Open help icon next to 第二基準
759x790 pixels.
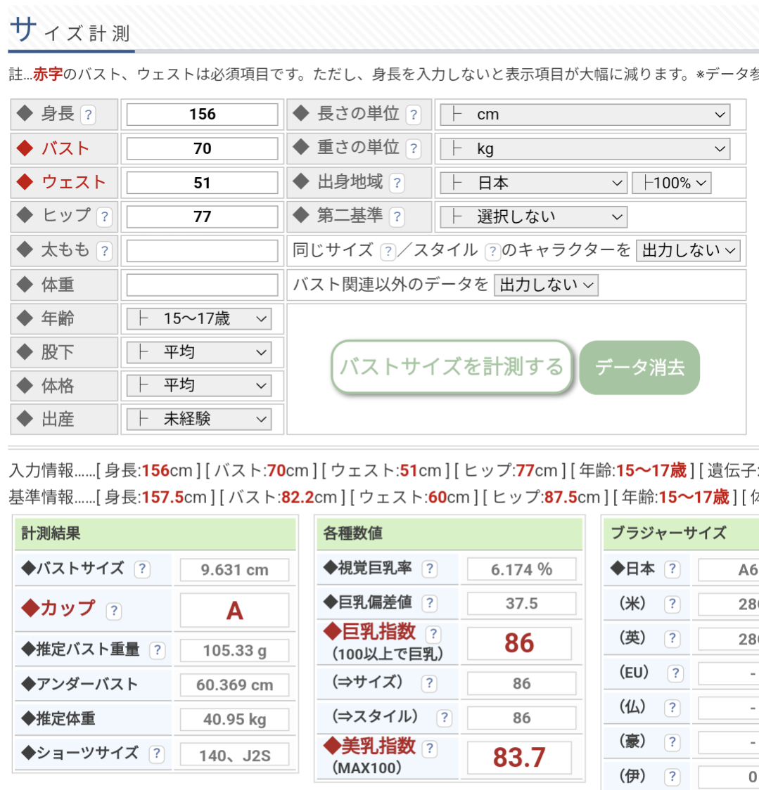pyautogui.click(x=397, y=217)
